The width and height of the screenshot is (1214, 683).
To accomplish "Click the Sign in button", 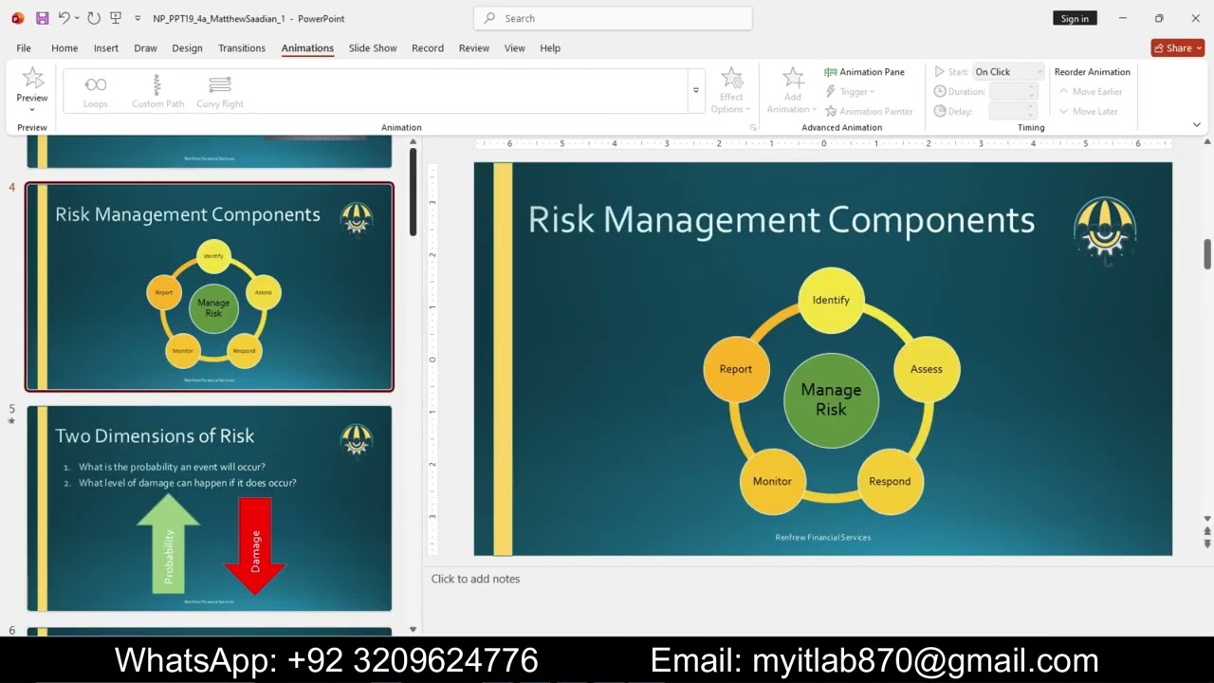I will 1075,18.
